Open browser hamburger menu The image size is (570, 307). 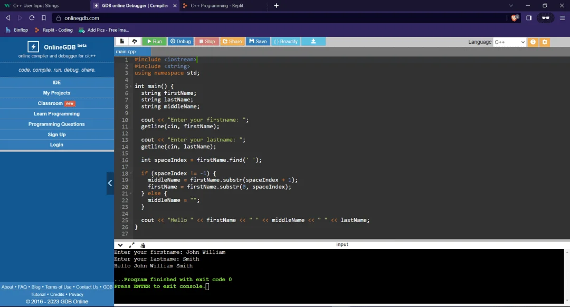563,18
